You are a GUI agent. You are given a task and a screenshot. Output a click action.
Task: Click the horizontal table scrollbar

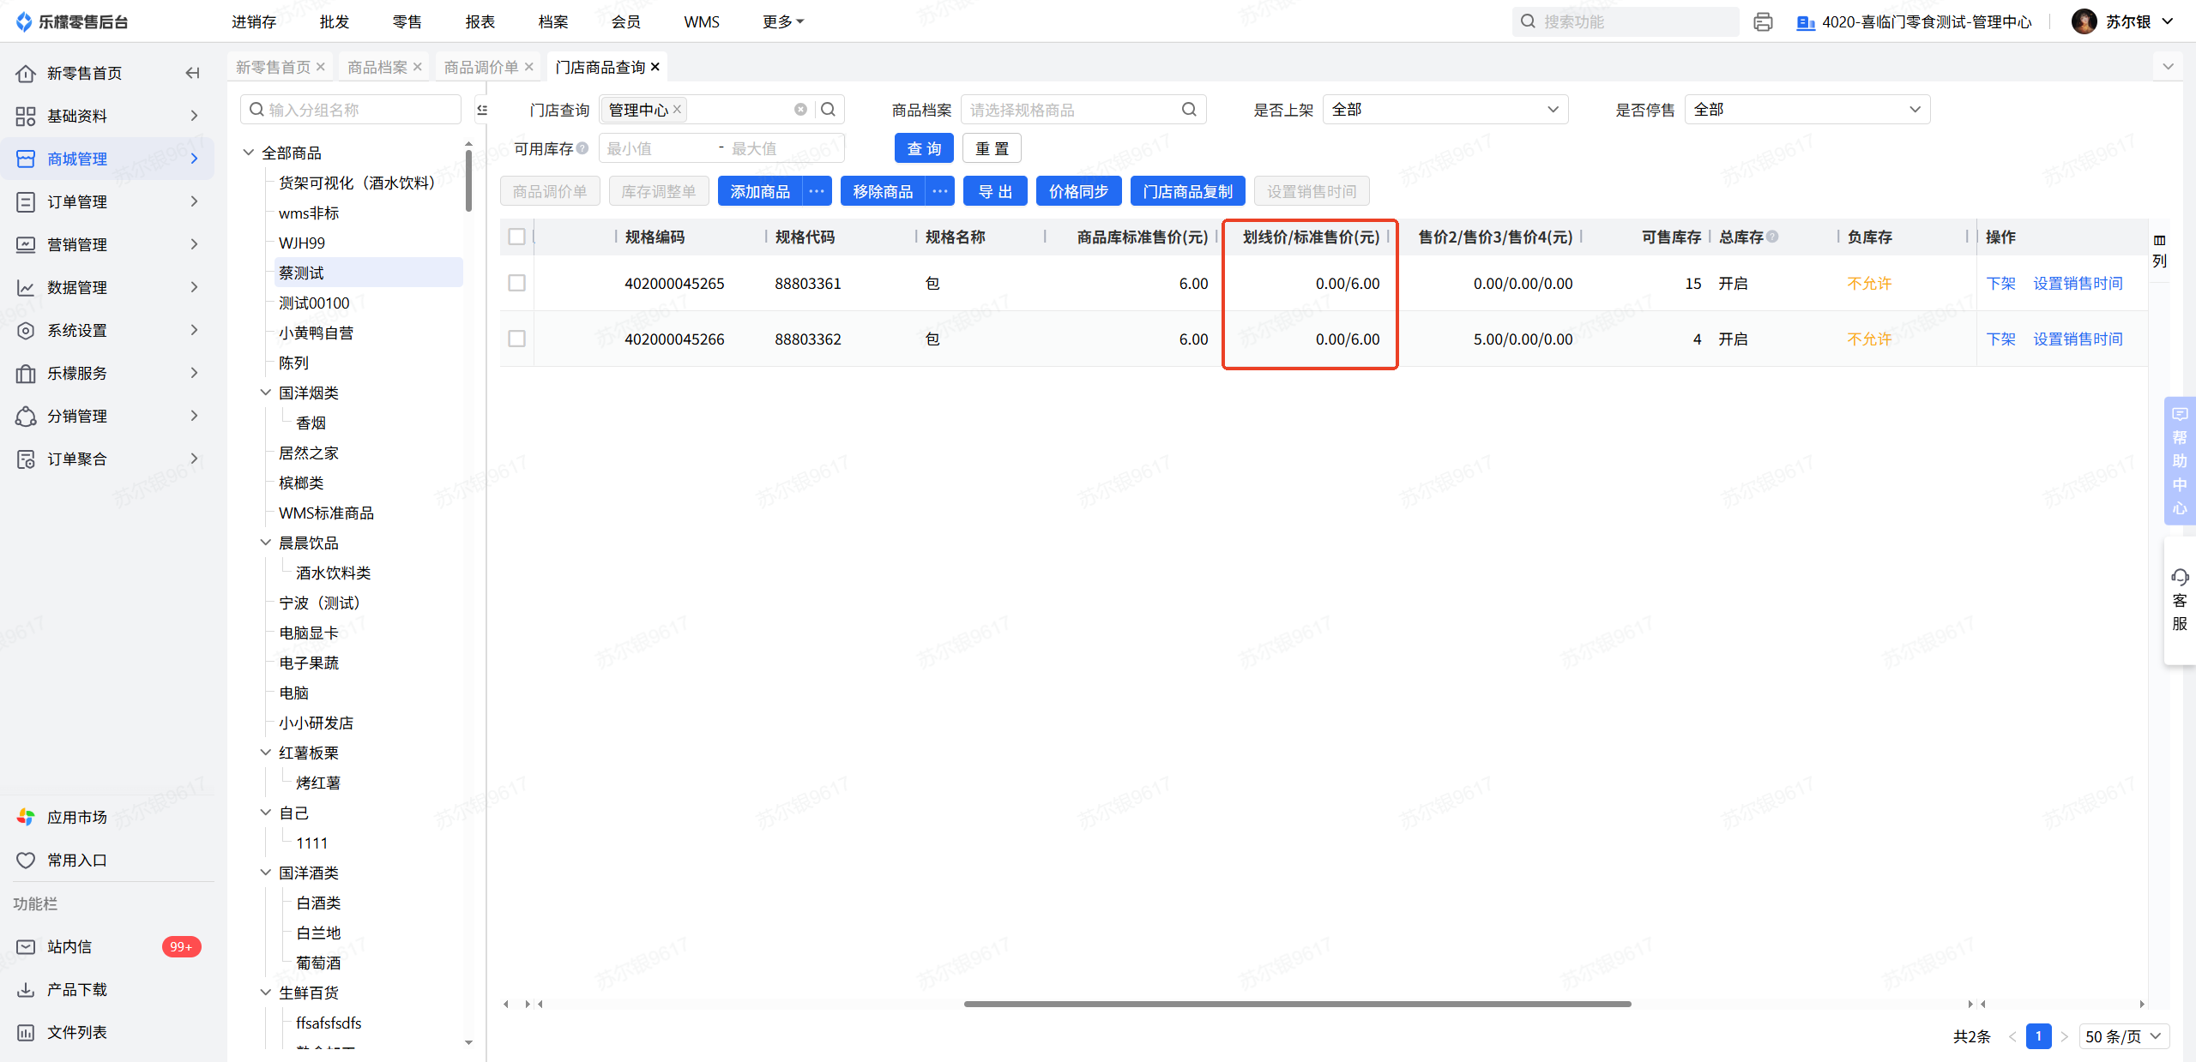[1297, 1004]
